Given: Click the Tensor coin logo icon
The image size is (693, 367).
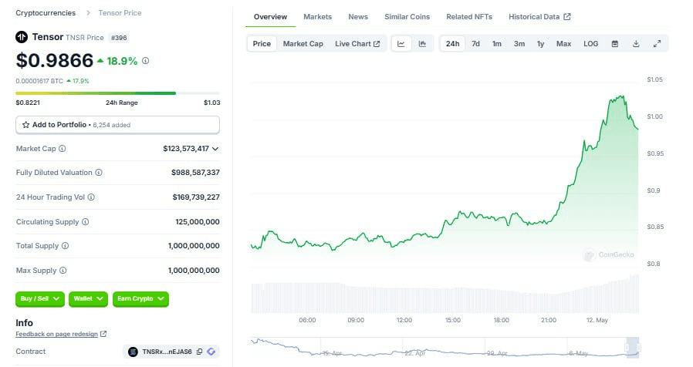Looking at the screenshot, I should pyautogui.click(x=22, y=37).
